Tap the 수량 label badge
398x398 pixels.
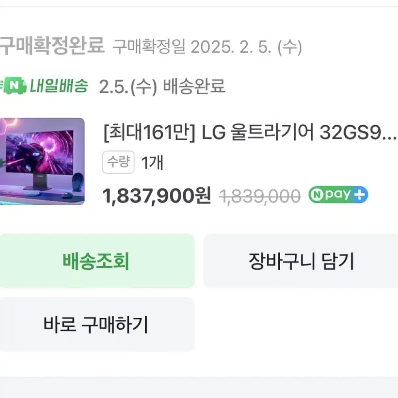coord(118,163)
